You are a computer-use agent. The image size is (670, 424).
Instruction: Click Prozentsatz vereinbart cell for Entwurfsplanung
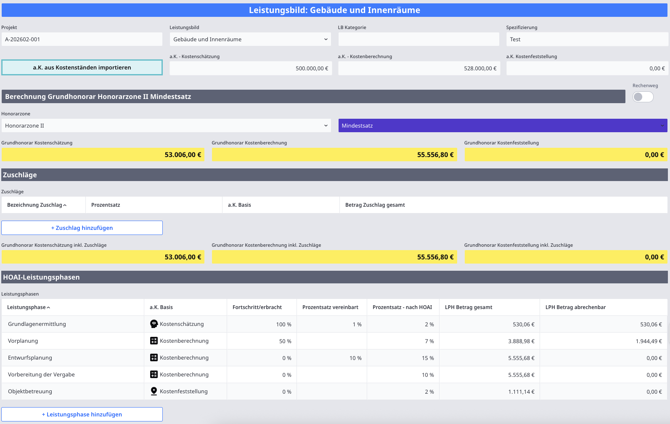tap(331, 358)
